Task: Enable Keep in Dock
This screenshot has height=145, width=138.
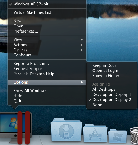Action: pos(112,65)
